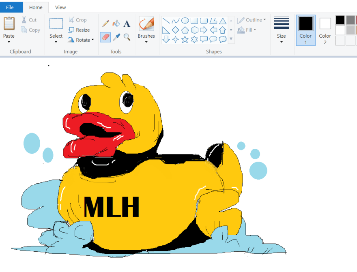Select the Text tool
This screenshot has width=357, height=272.
(x=127, y=24)
